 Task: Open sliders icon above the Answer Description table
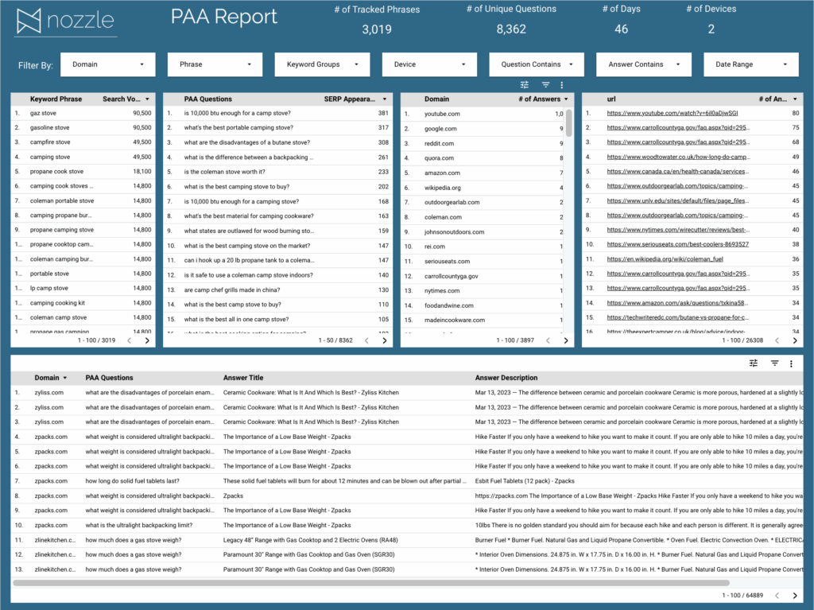(x=754, y=363)
